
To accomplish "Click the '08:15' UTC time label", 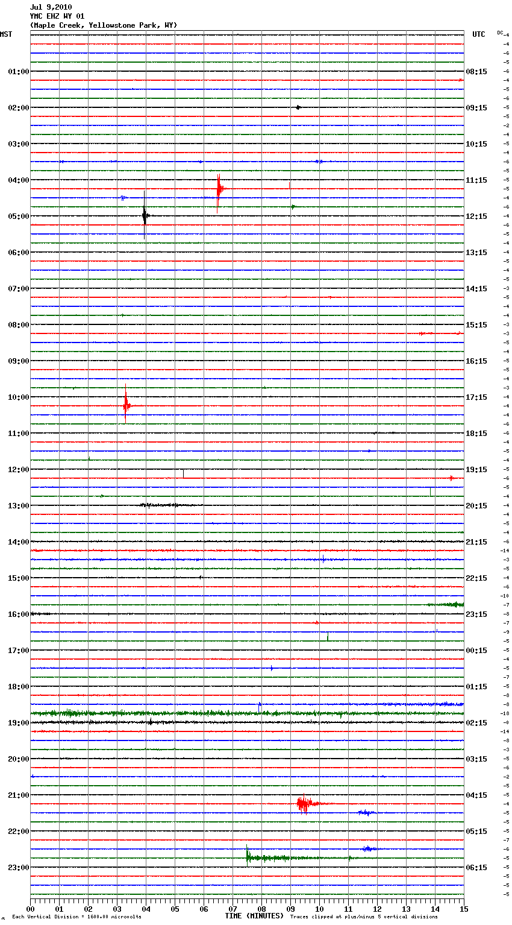I will point(476,72).
